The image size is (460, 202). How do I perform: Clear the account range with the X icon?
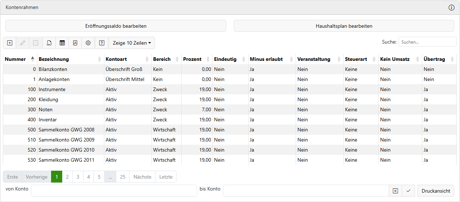pos(395,191)
